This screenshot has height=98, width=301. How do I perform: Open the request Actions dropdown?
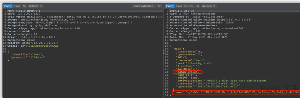(x=36, y=6)
